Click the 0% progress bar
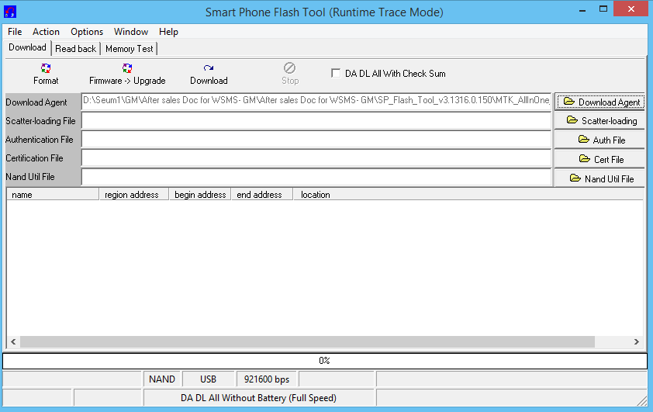 tap(325, 361)
